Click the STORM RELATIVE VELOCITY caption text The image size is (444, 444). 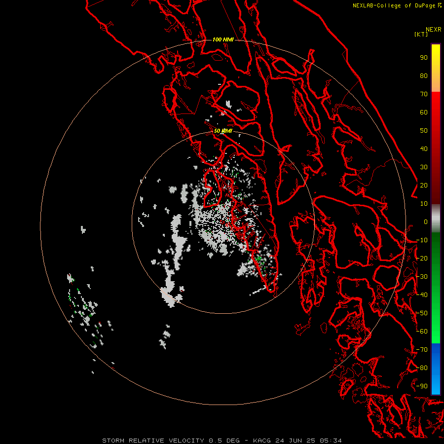(153, 441)
